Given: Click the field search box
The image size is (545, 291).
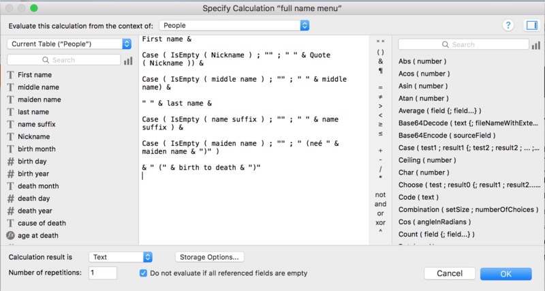Looking at the screenshot, I should 63,60.
